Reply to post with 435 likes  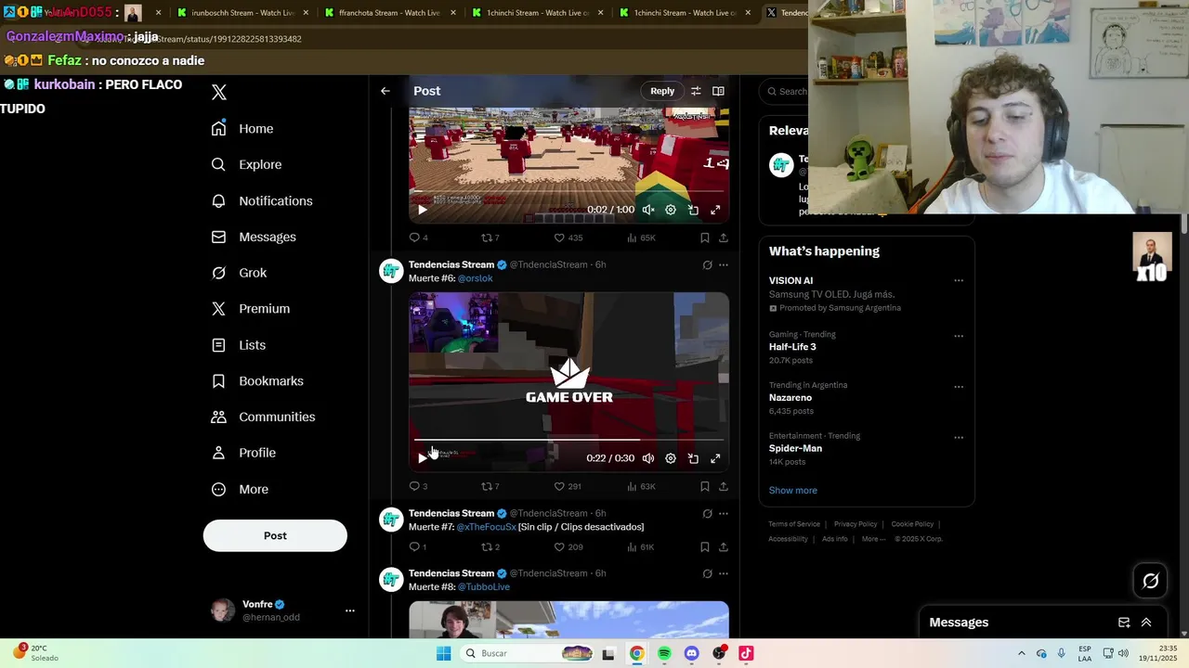[419, 238]
